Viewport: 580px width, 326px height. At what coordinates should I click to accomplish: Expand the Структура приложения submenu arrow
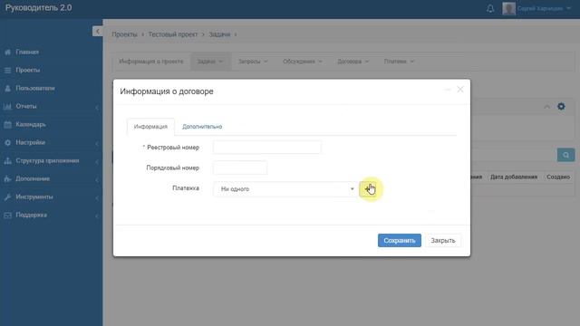tap(97, 162)
